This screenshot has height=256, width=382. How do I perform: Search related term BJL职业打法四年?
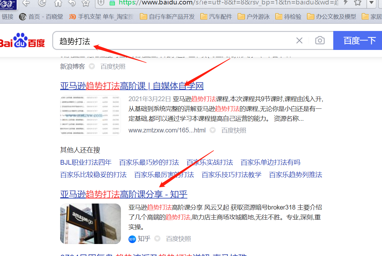point(86,162)
